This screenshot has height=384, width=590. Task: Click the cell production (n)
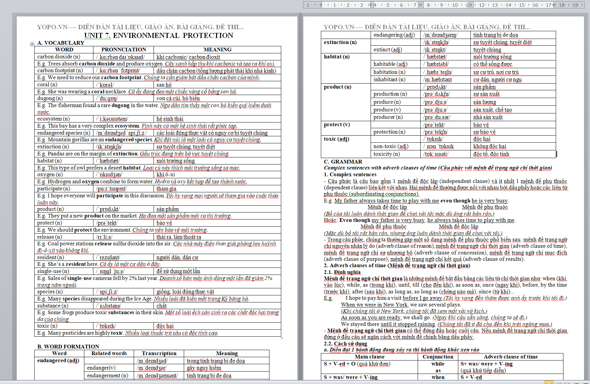point(395,94)
